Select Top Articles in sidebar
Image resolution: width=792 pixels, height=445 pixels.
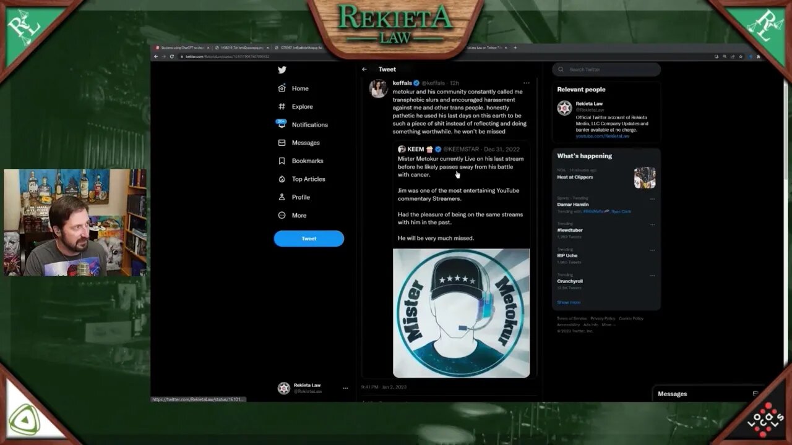(x=309, y=179)
